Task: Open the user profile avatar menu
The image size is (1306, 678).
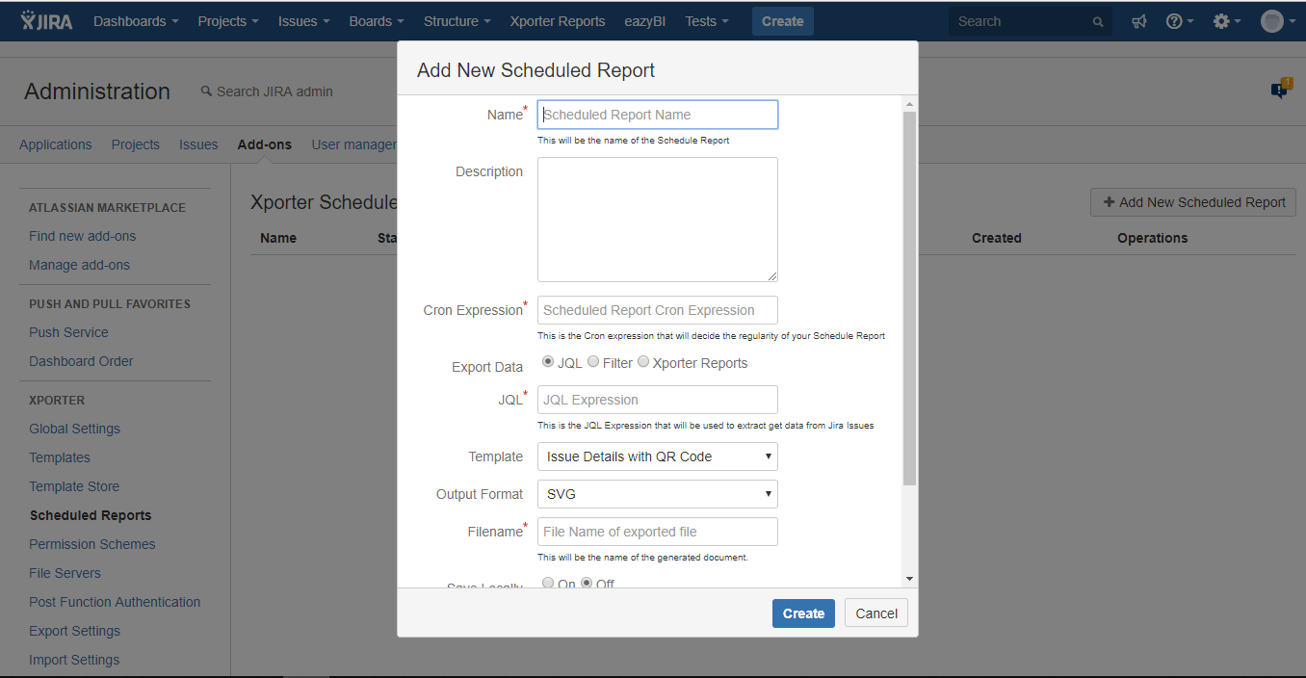Action: (x=1276, y=21)
